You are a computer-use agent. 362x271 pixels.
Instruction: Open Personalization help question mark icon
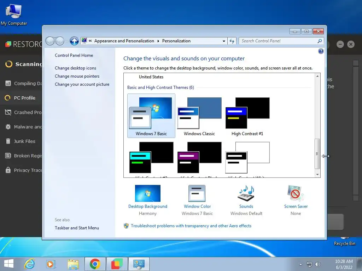[x=321, y=51]
